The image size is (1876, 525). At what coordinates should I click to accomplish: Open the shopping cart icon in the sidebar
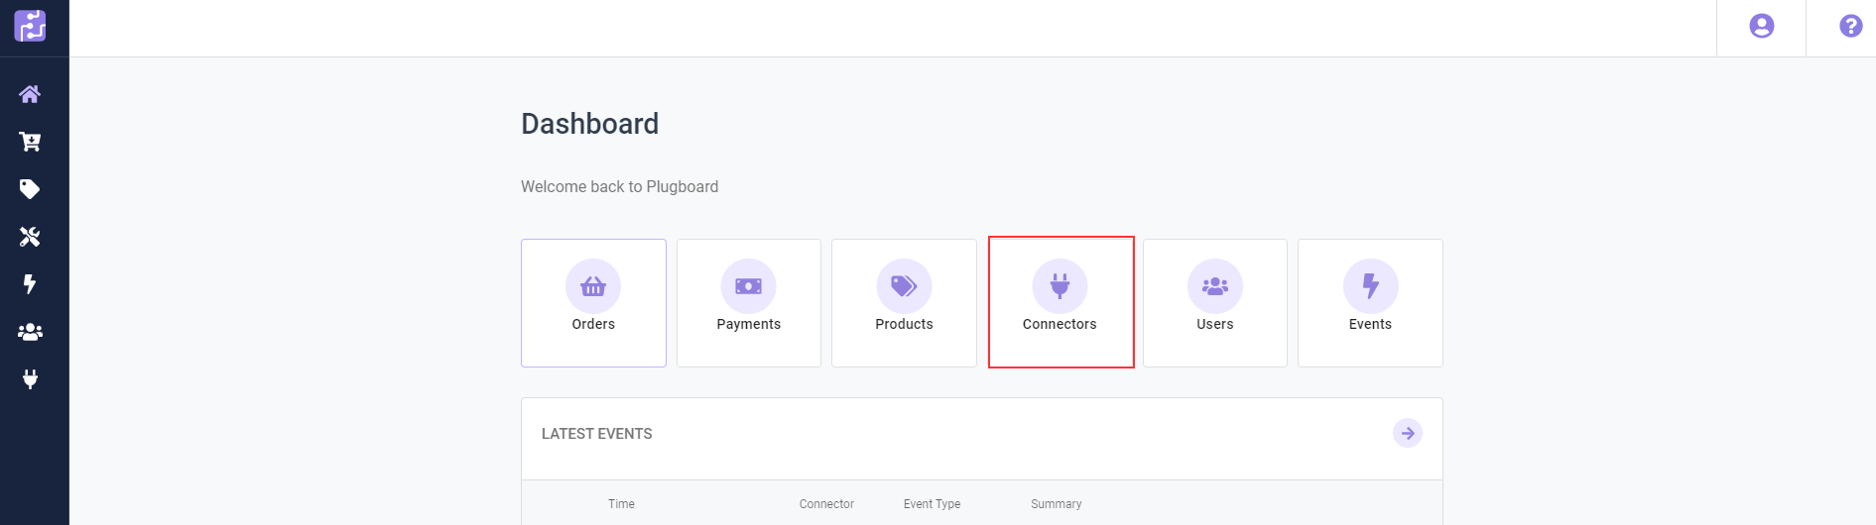[30, 142]
